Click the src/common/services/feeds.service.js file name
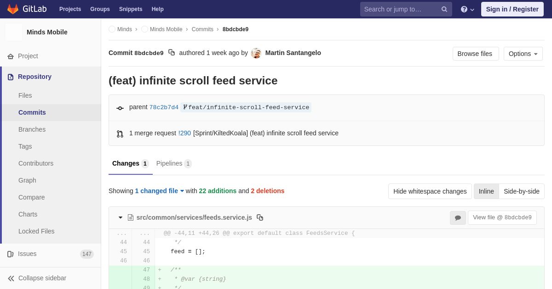 194,217
